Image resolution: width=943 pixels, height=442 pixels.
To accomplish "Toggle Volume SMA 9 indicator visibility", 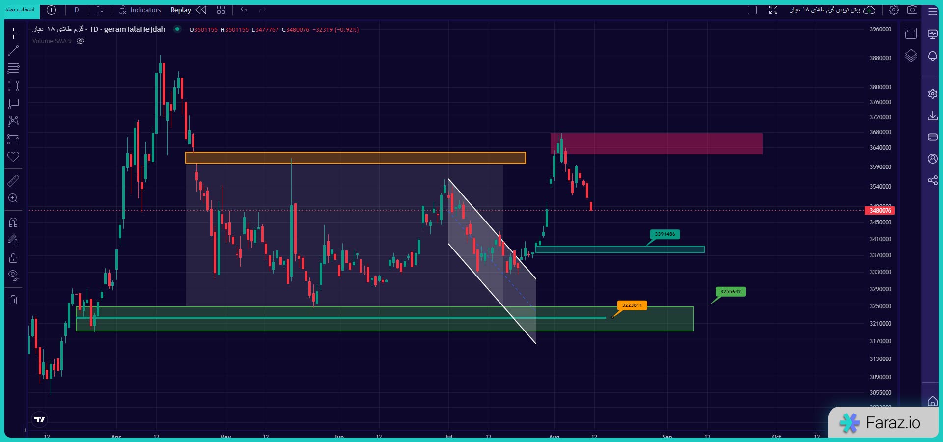I will point(81,41).
